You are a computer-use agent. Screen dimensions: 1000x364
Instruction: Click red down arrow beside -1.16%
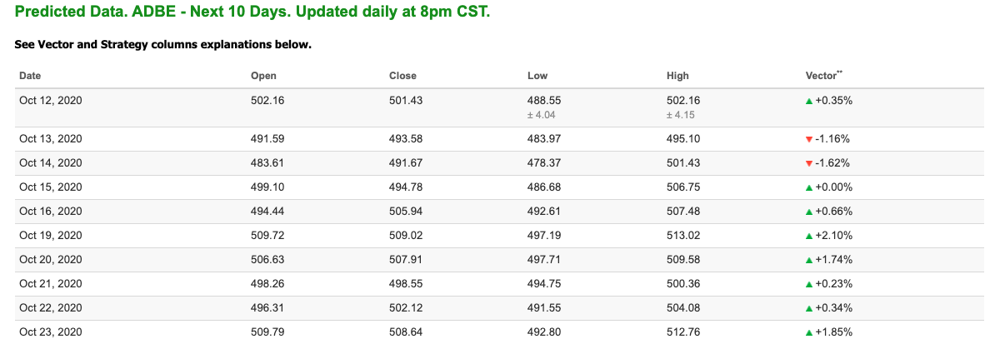[x=808, y=139]
